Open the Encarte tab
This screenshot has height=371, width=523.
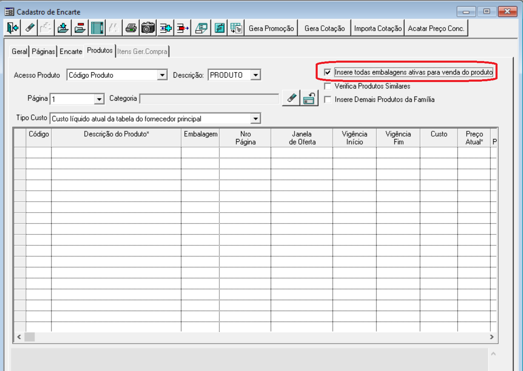[x=71, y=52]
